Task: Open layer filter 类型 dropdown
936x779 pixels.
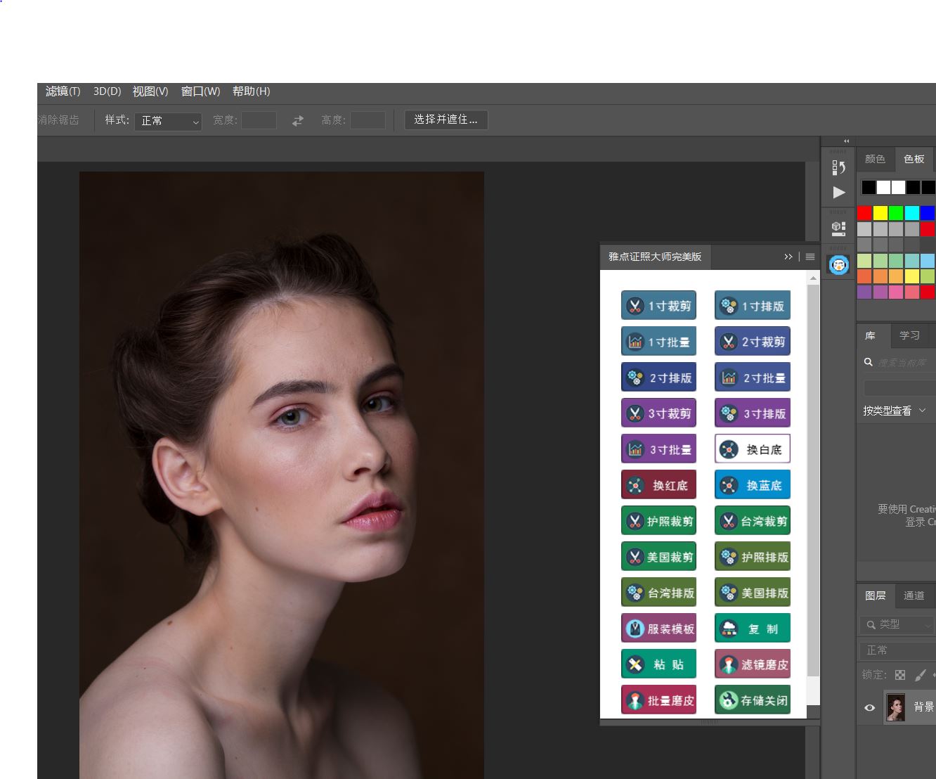Action: point(897,624)
